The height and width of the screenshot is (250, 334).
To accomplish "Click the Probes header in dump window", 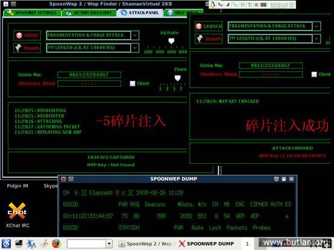I will [x=262, y=228].
